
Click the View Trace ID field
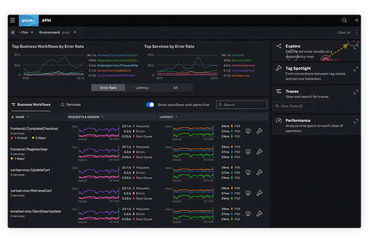(293, 106)
